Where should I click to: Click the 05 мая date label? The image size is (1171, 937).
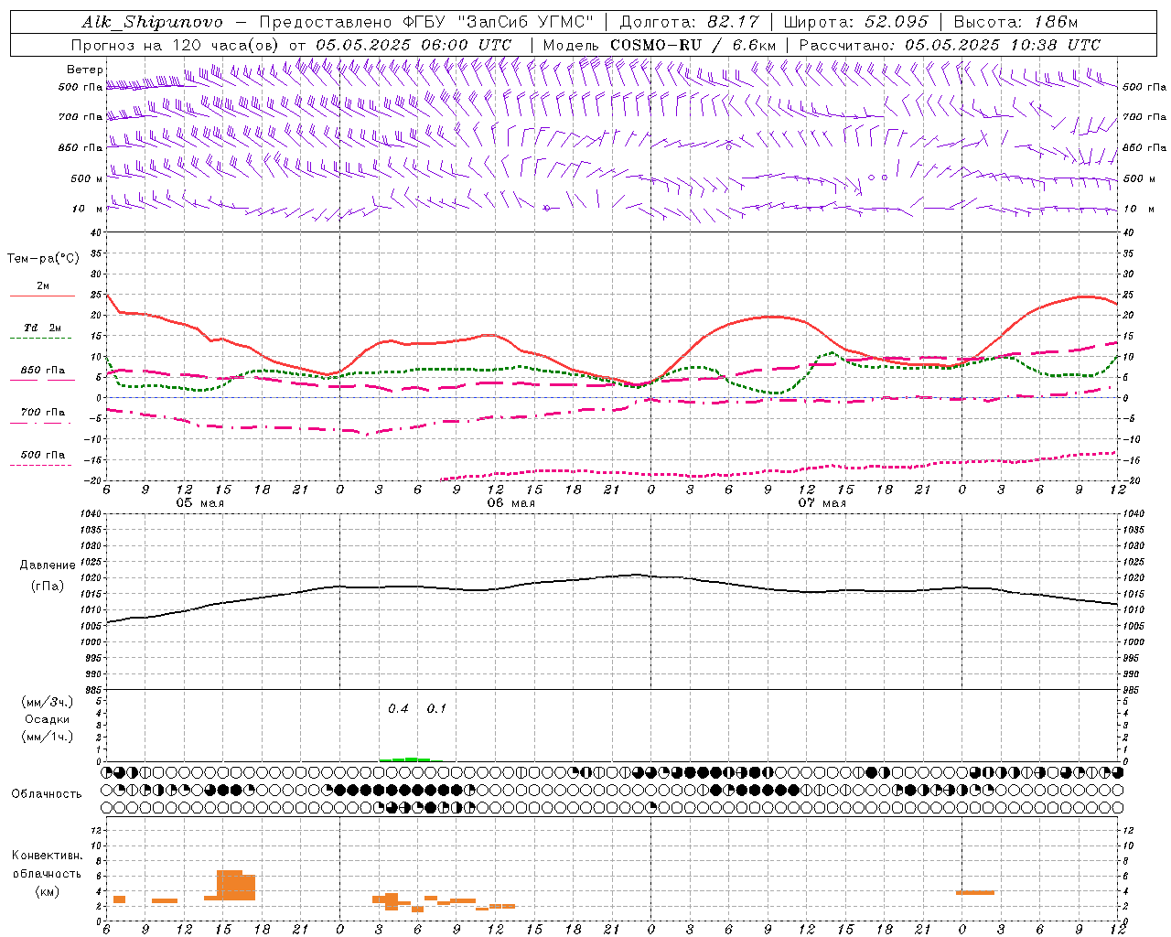point(200,503)
